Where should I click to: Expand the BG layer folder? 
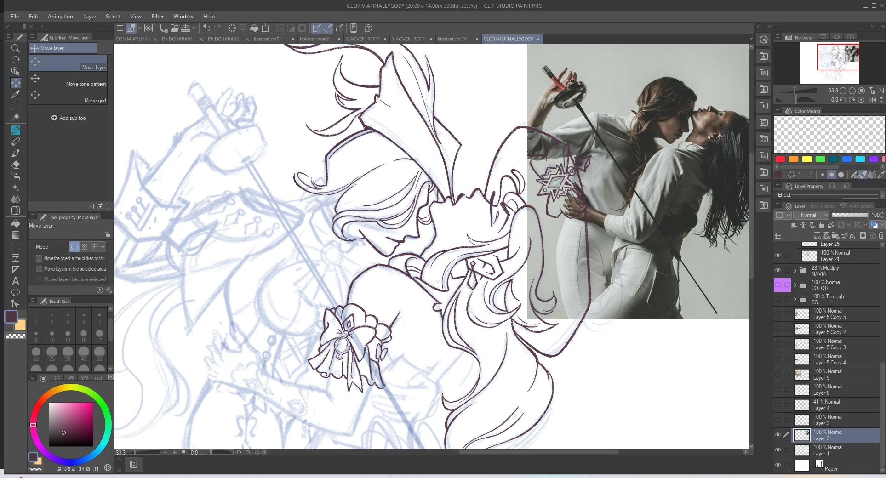click(x=795, y=299)
